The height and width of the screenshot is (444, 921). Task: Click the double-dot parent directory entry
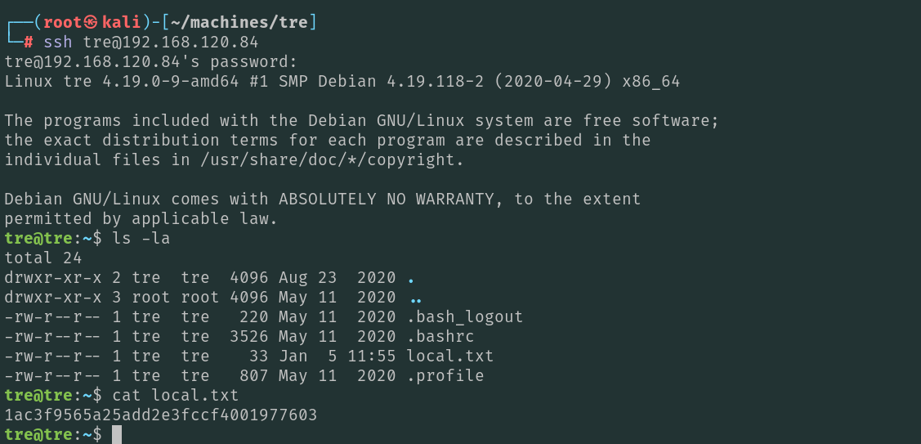[x=416, y=298]
